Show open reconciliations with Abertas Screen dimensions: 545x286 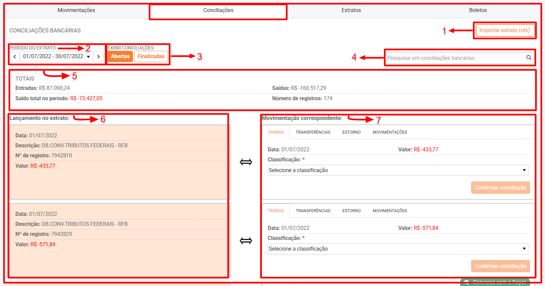coord(120,56)
